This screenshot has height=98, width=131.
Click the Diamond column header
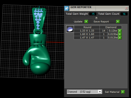[111, 27]
